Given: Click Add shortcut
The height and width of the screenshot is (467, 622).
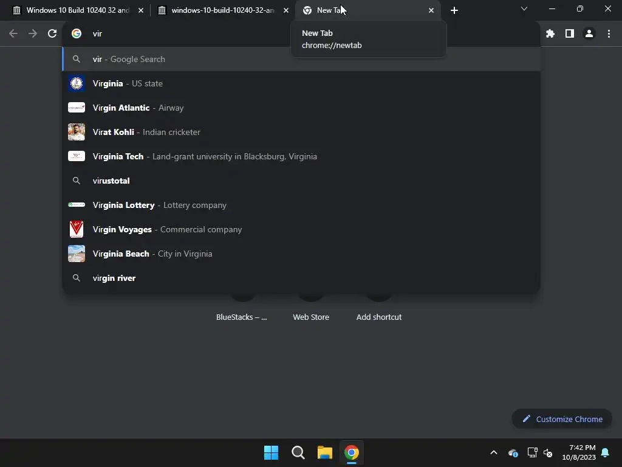Looking at the screenshot, I should tap(379, 317).
